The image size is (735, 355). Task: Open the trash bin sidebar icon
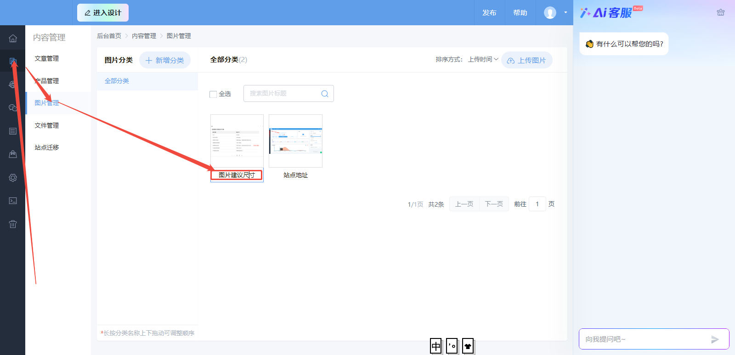click(13, 224)
